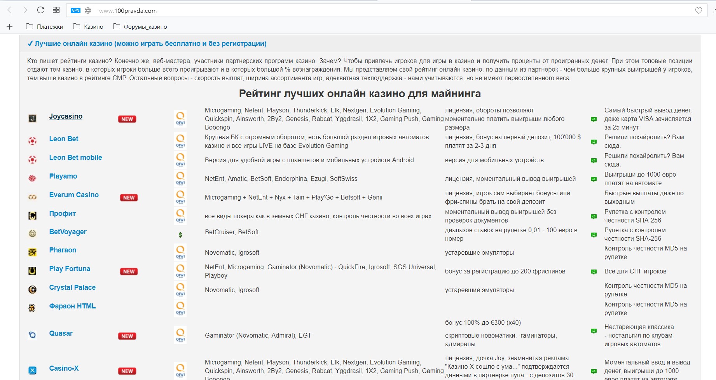The width and height of the screenshot is (716, 380).
Task: Click green comment icon in Joycasino row
Action: tap(594, 119)
